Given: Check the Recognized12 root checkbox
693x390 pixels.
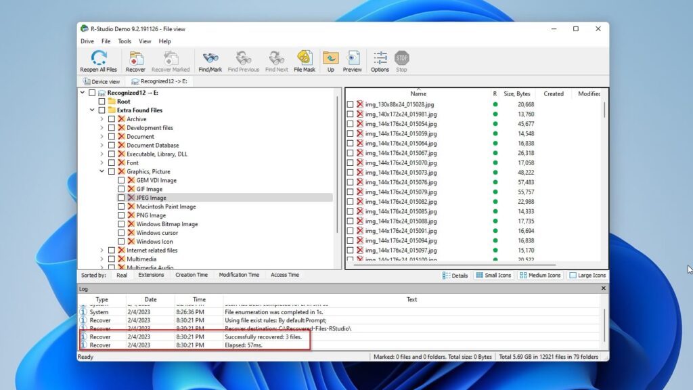Looking at the screenshot, I should point(92,93).
